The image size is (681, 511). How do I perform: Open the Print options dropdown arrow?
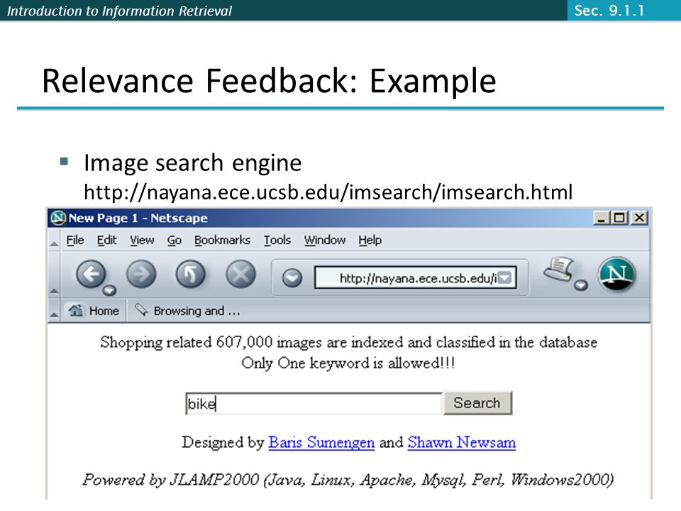pyautogui.click(x=581, y=285)
